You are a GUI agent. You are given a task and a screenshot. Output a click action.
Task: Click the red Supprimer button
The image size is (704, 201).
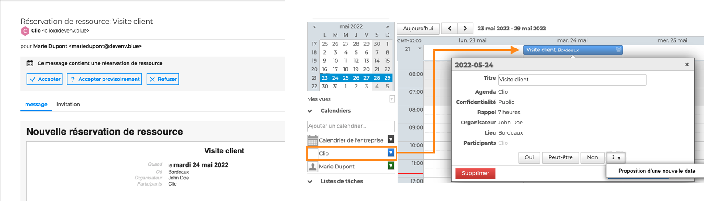click(475, 173)
